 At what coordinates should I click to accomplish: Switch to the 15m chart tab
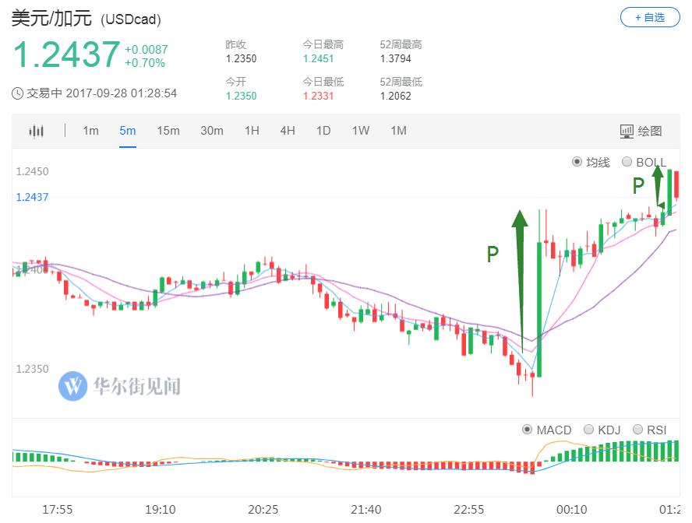(x=168, y=131)
